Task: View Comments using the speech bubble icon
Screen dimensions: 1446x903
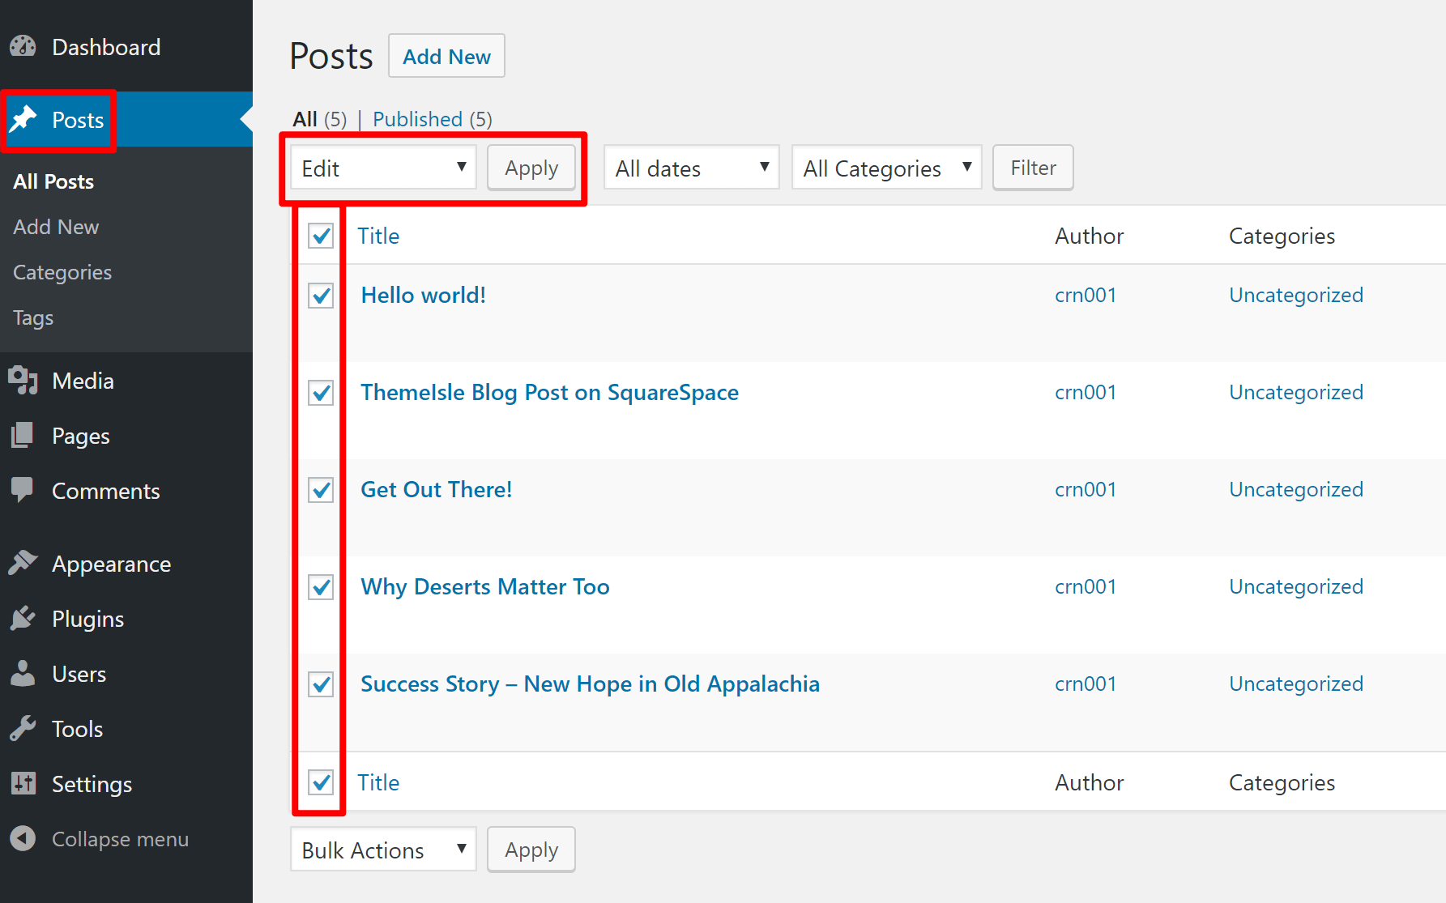Action: 23,490
